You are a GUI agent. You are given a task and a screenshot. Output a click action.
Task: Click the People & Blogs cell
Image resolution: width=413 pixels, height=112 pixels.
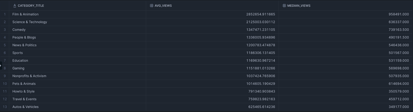(x=77, y=37)
